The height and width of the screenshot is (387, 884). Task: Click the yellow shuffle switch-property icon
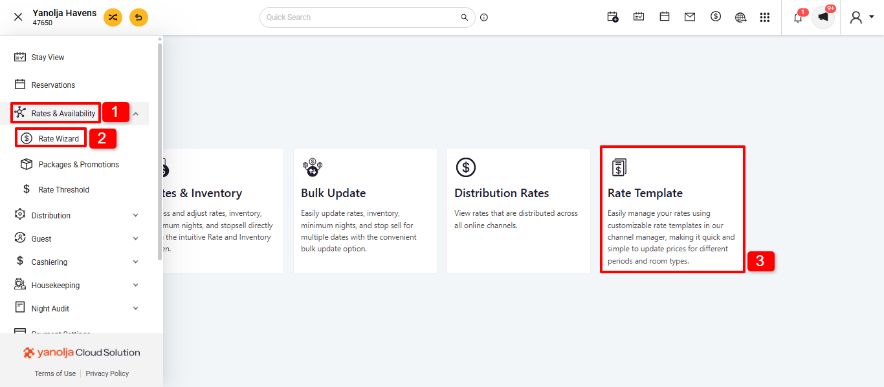pyautogui.click(x=113, y=17)
